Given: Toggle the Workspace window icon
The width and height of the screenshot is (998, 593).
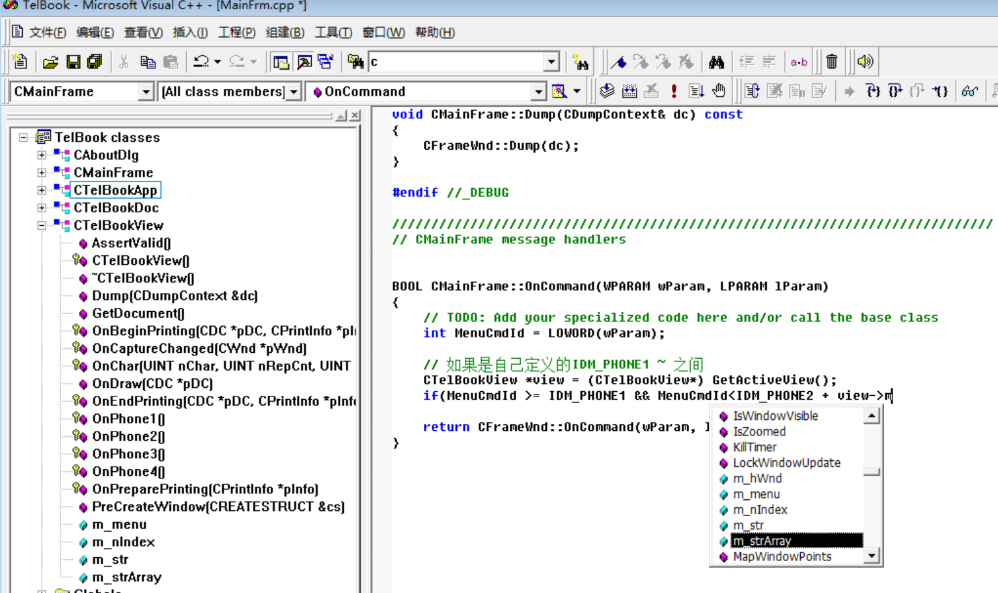Looking at the screenshot, I should tap(281, 62).
